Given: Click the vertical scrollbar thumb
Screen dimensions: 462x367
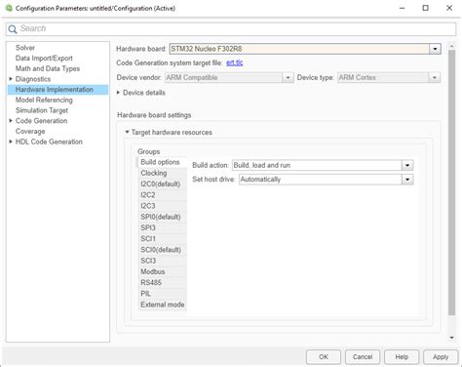Looking at the screenshot, I should [x=451, y=183].
